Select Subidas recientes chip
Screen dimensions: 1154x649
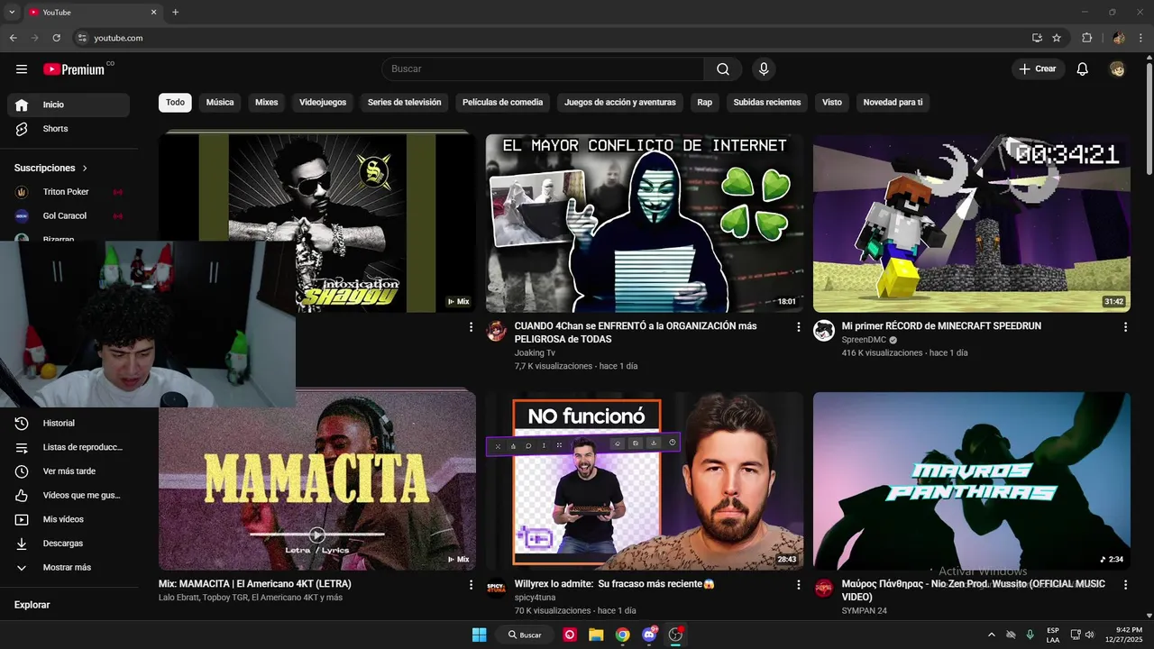[x=767, y=103]
